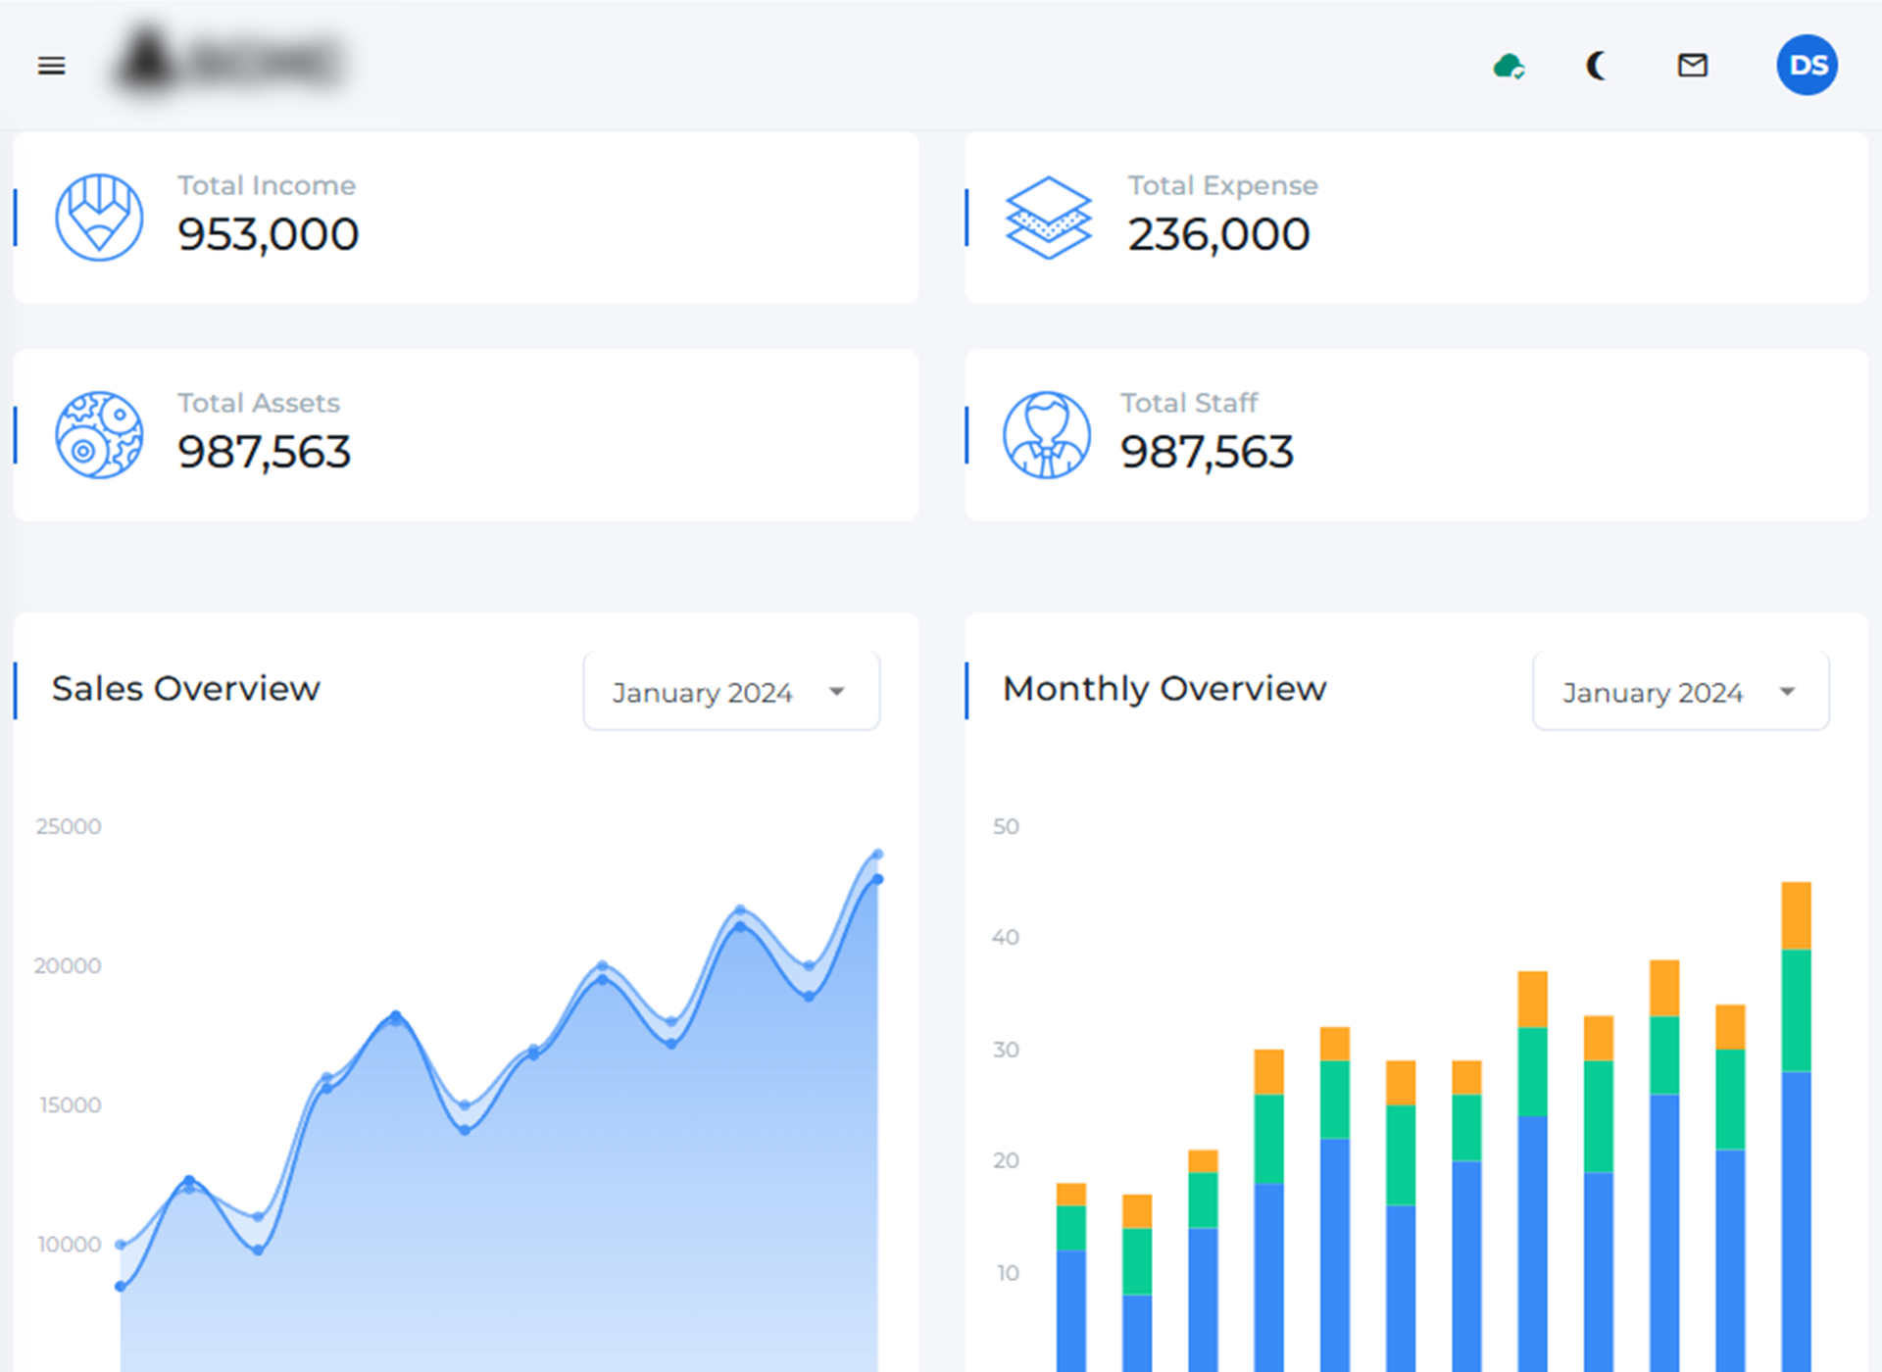
Task: Open messages via the envelope icon
Action: [1692, 65]
